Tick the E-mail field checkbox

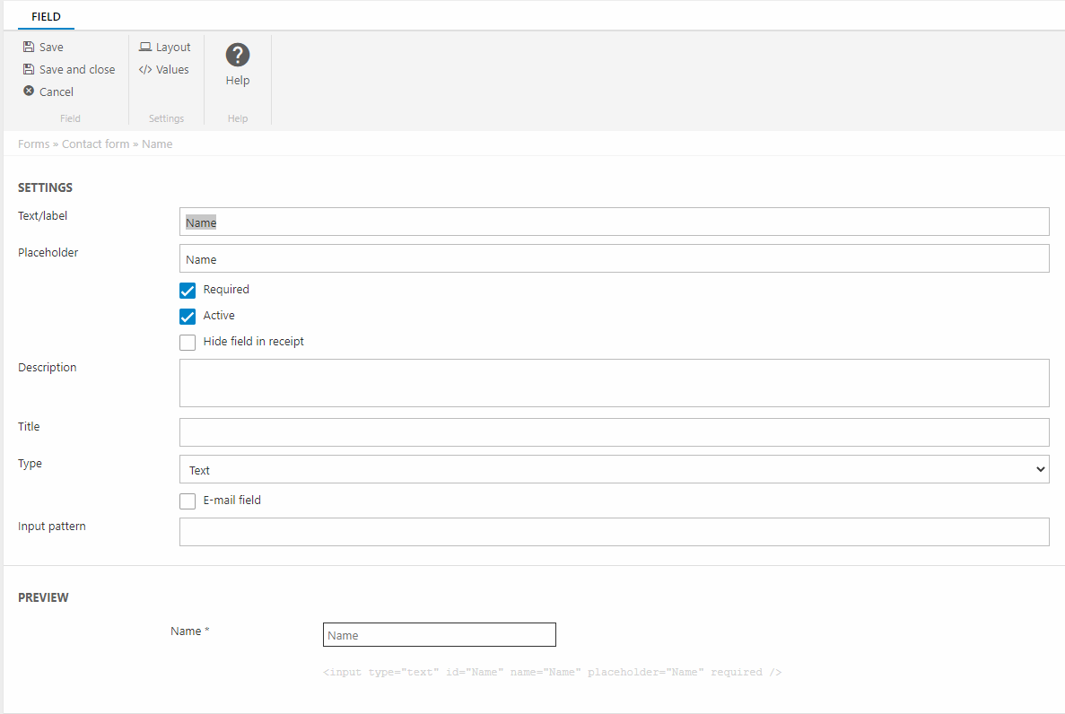(x=188, y=501)
